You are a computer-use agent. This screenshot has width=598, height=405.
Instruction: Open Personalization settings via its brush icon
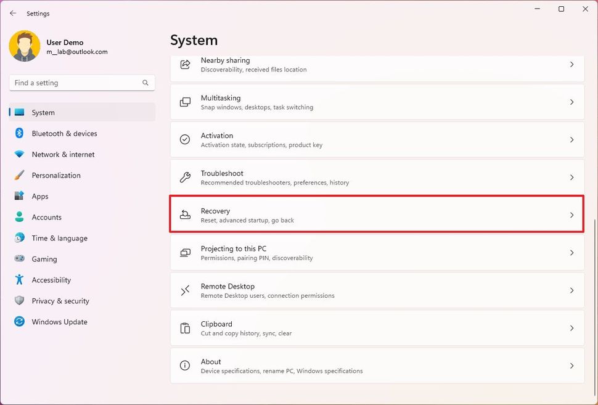pos(19,175)
